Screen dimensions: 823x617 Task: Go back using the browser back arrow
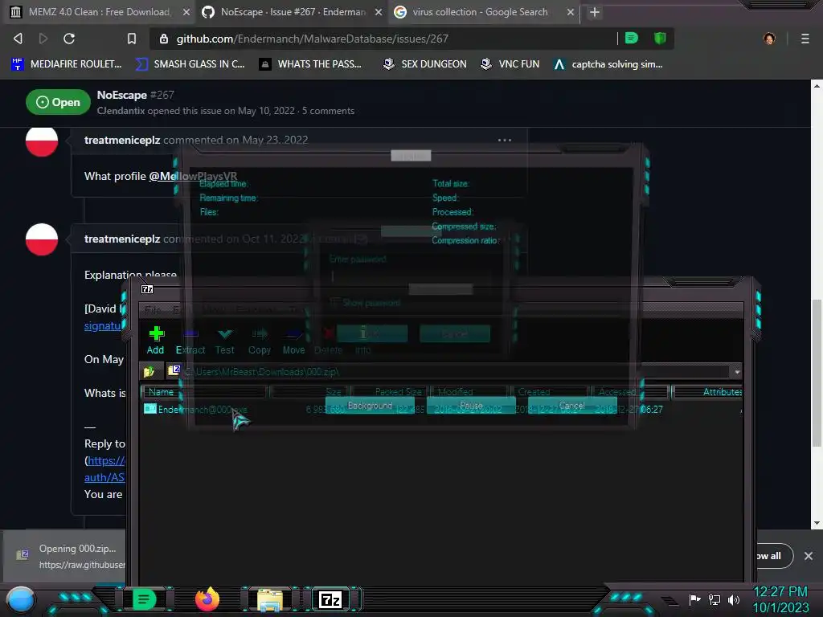point(18,39)
